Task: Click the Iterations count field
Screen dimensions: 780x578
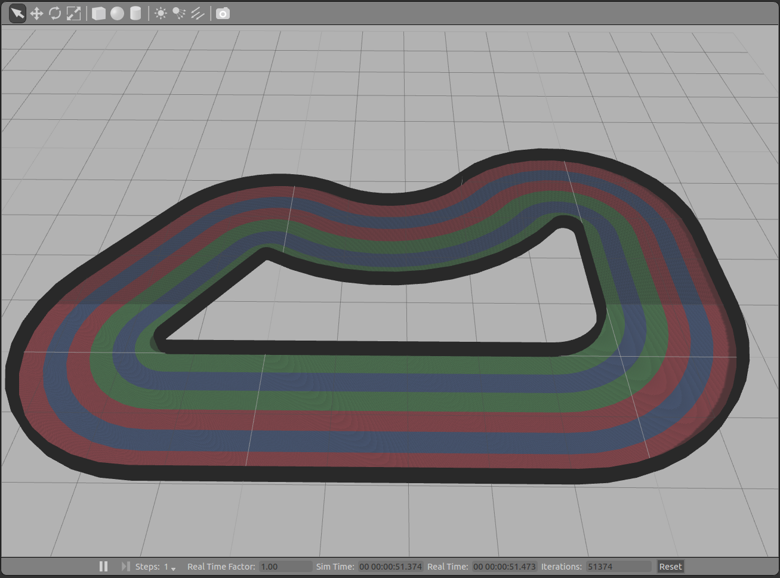Action: pyautogui.click(x=618, y=567)
